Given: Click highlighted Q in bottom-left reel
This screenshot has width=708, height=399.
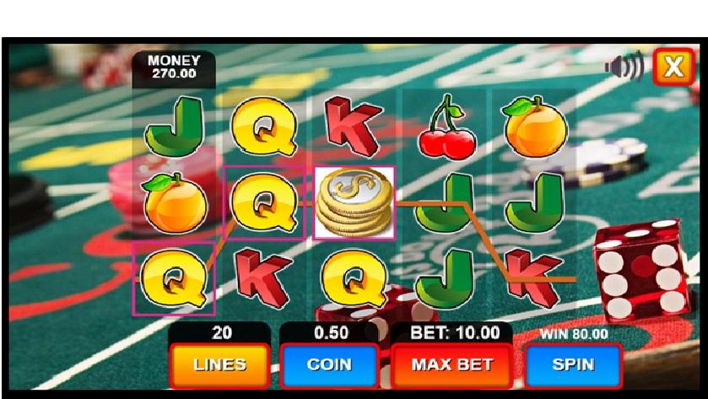Looking at the screenshot, I should click(174, 278).
